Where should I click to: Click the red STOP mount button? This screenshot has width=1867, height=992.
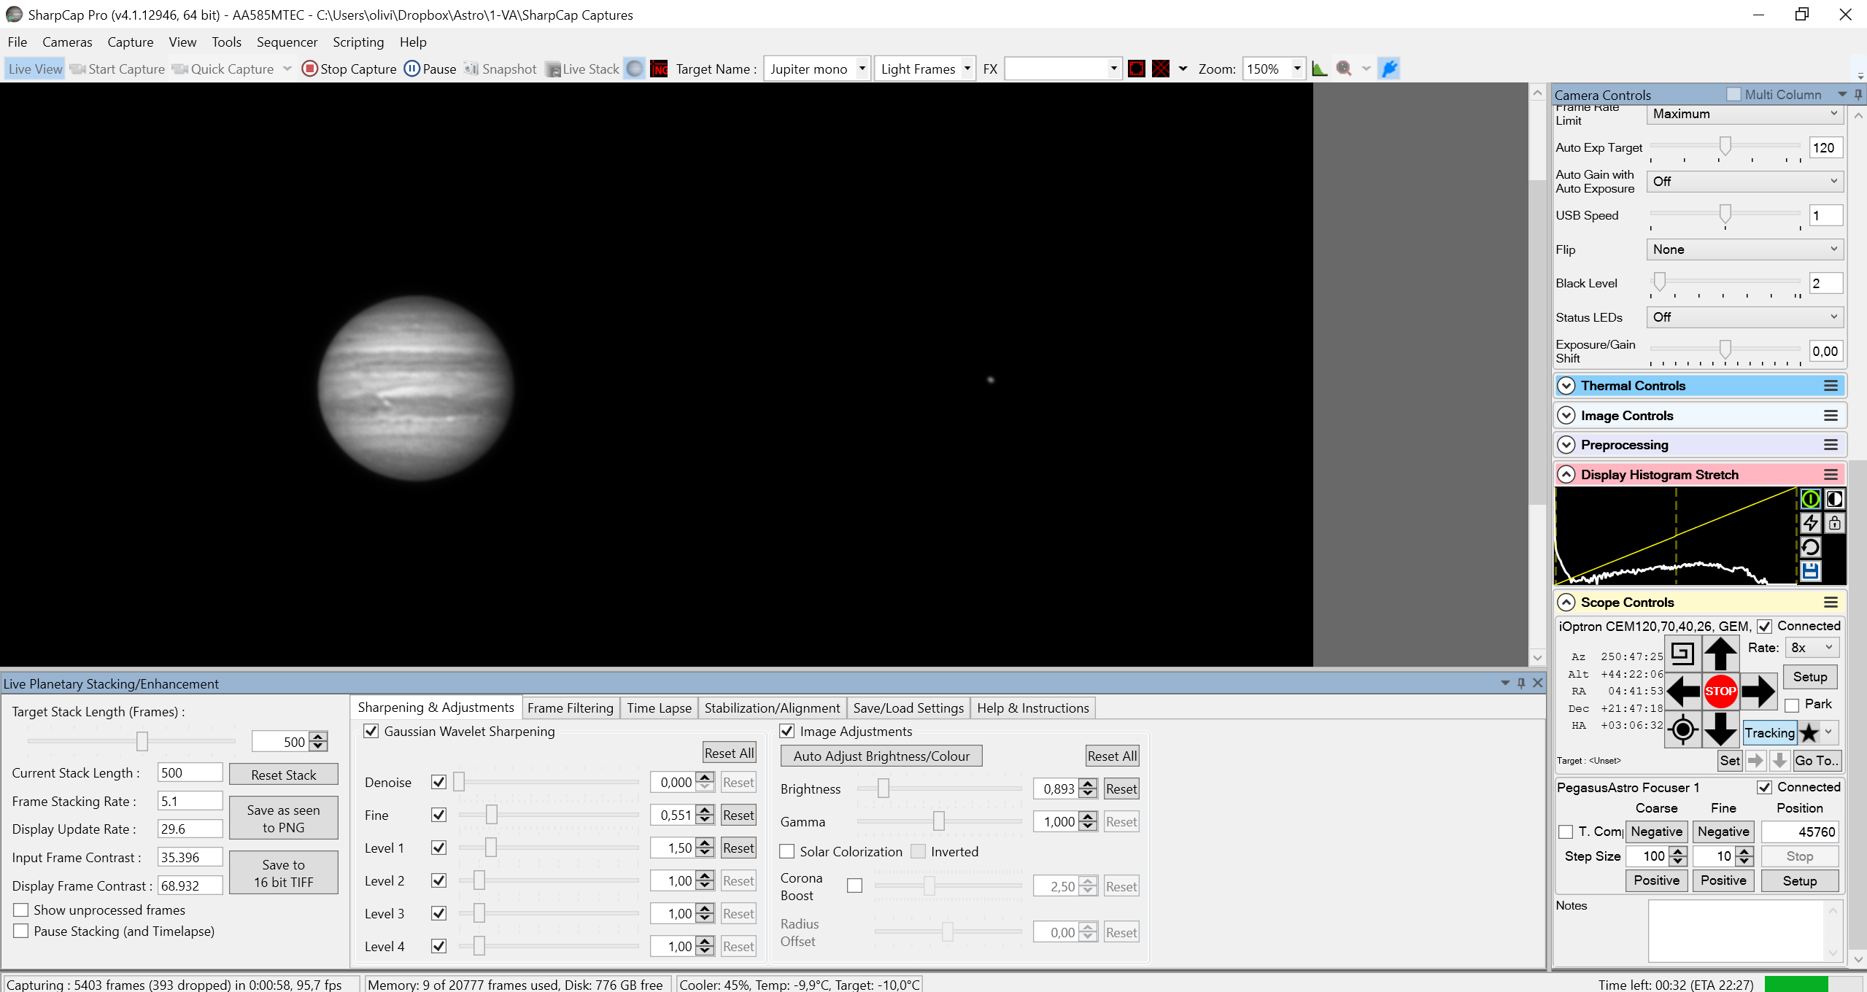click(1720, 691)
